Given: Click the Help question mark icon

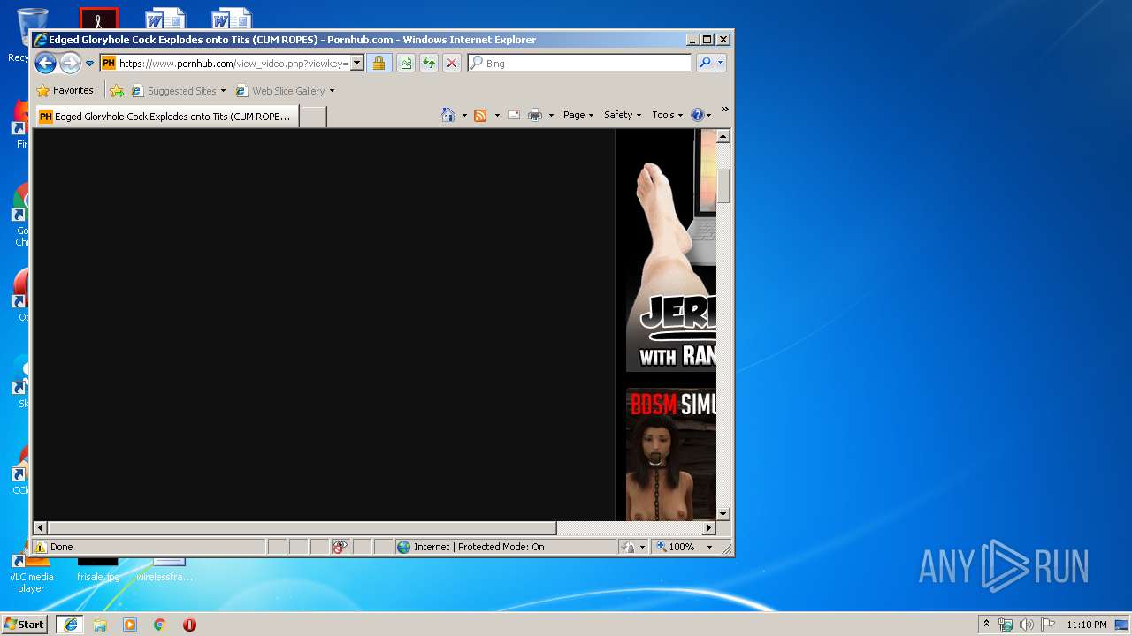Looking at the screenshot, I should (x=697, y=115).
